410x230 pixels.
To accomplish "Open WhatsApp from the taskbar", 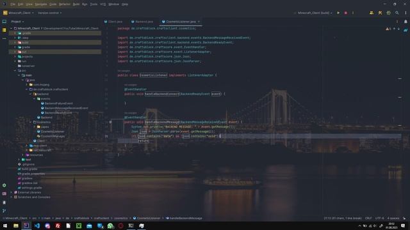I will pos(110,226).
